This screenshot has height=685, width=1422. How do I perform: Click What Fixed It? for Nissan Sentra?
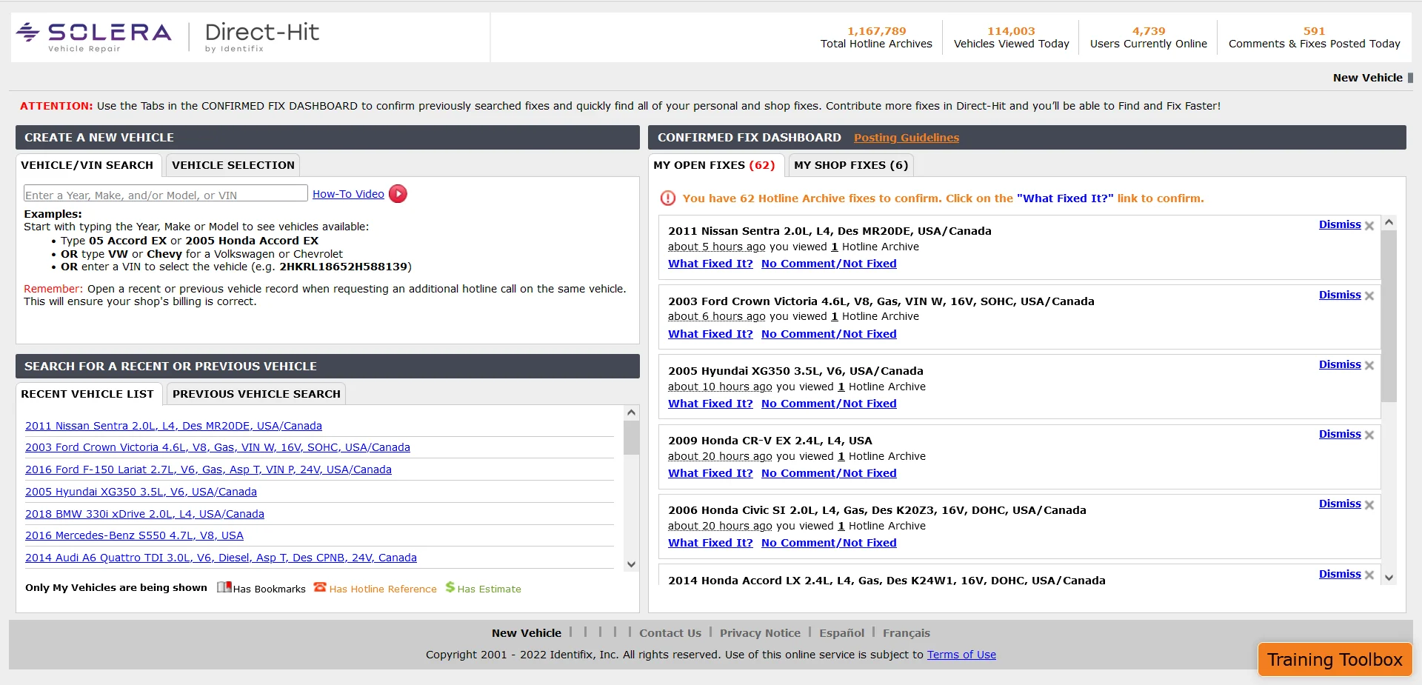pyautogui.click(x=710, y=264)
